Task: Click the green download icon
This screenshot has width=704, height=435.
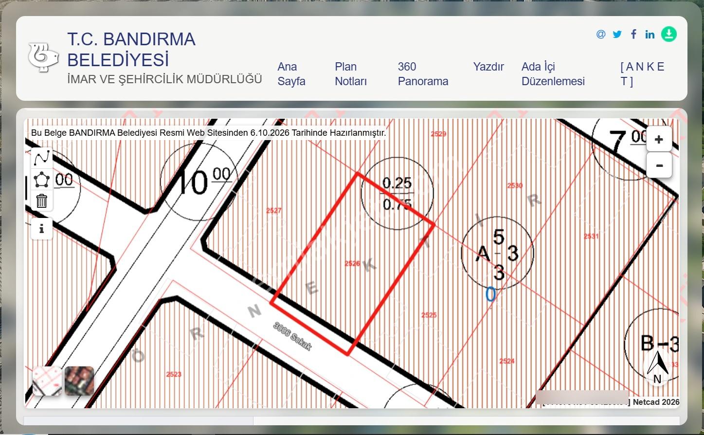Action: (669, 34)
